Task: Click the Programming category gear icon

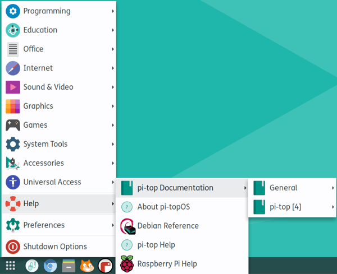Action: [x=13, y=11]
